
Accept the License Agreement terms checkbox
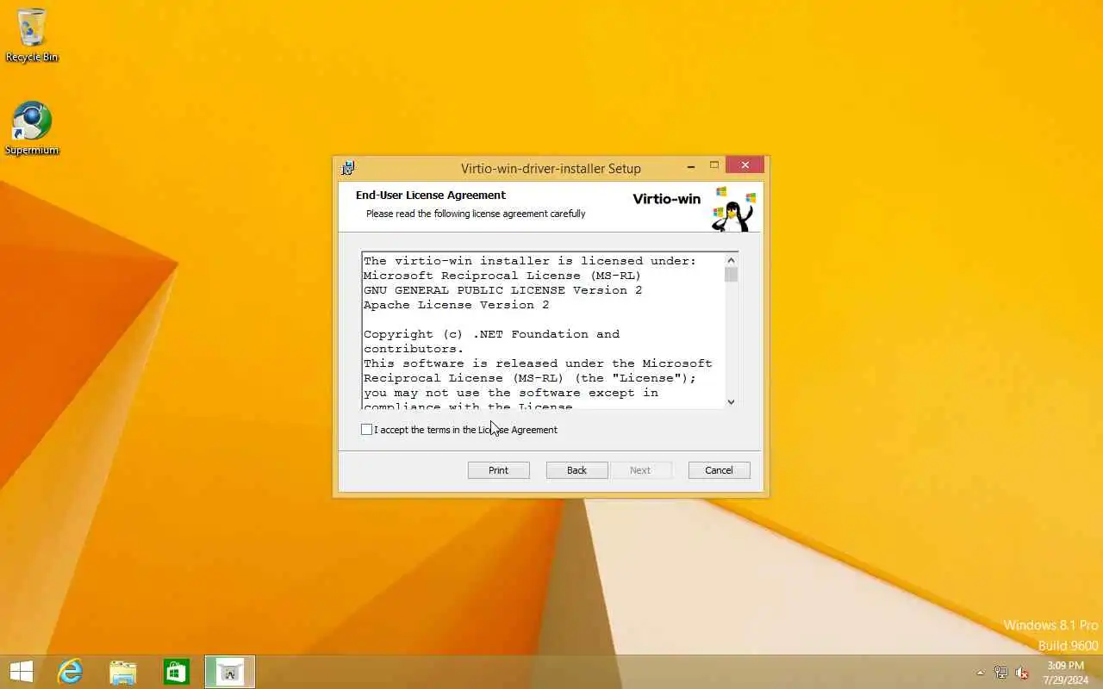pos(367,429)
